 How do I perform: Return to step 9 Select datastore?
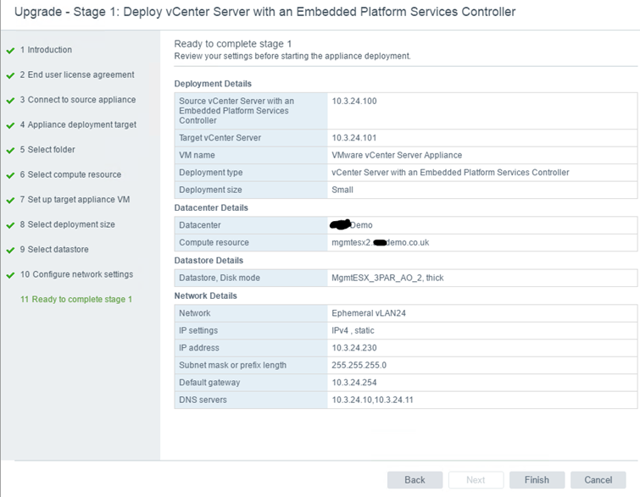coord(54,249)
